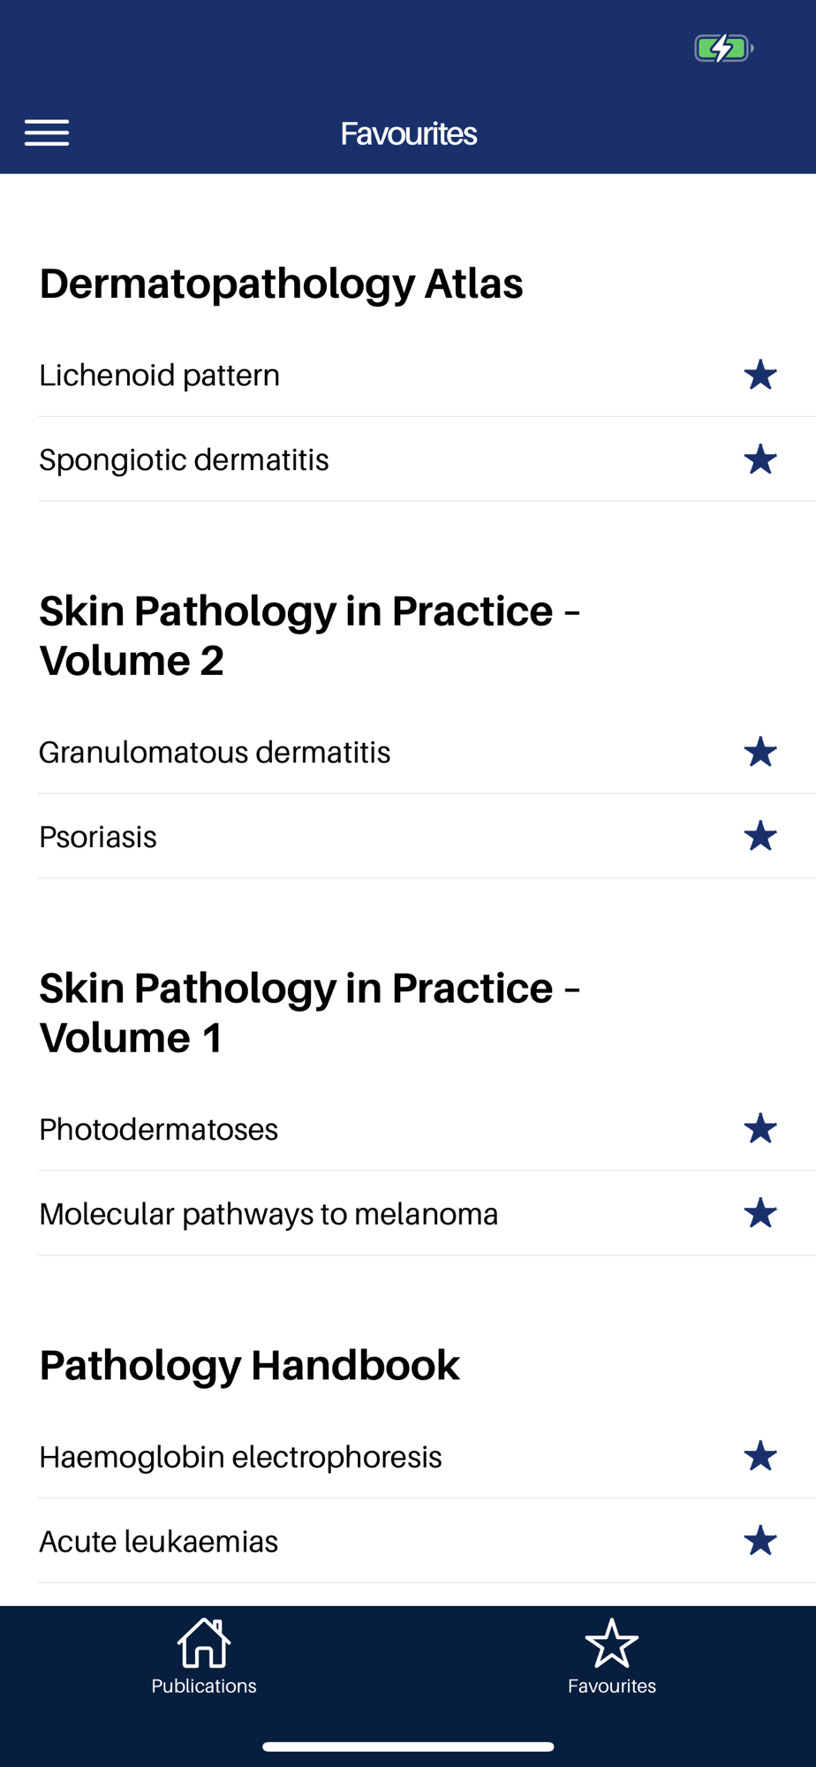Tap the battery charging indicator
Image resolution: width=816 pixels, height=1767 pixels.
point(723,48)
